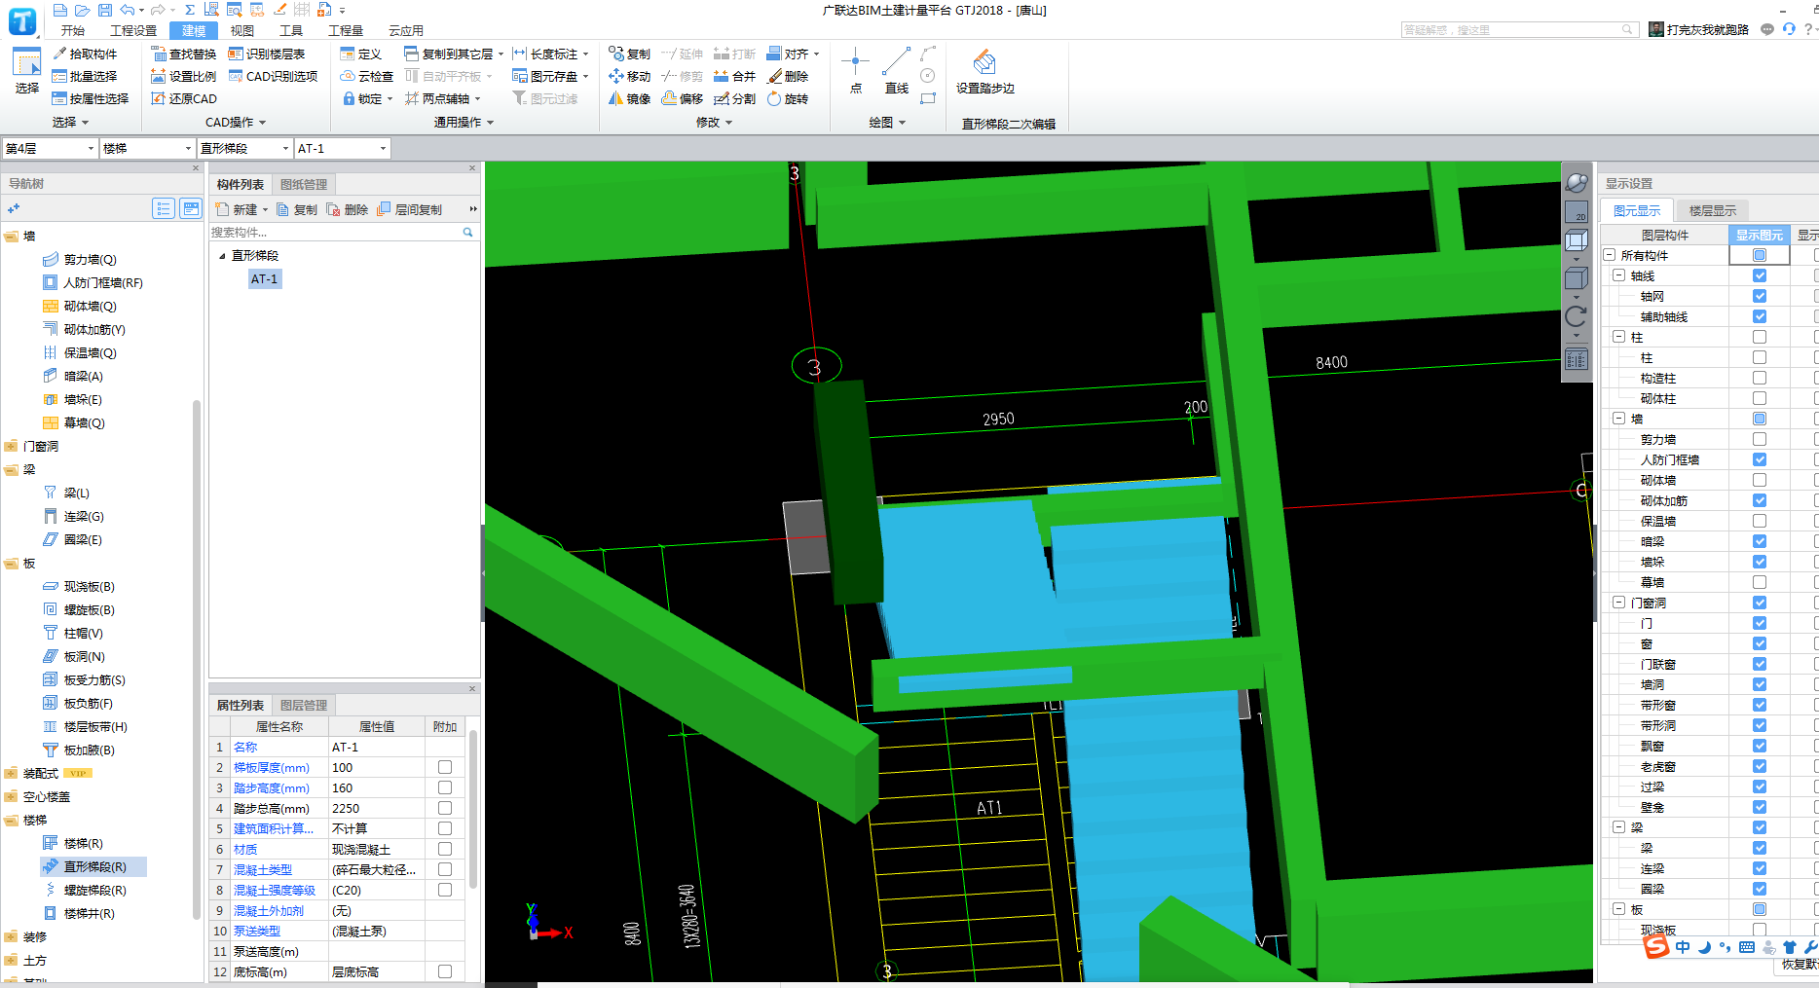Open the 楼梯 component type dropdown
The height and width of the screenshot is (988, 1819).
(x=147, y=148)
